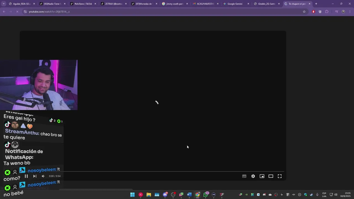Open the Chrome profile avatar
Viewport: 354px width, 199px height.
[x=343, y=12]
